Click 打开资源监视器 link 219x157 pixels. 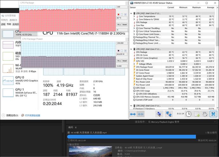(x=33, y=115)
